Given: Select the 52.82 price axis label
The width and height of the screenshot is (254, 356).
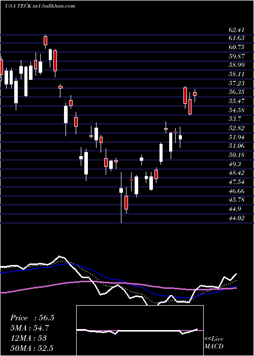Looking at the screenshot, I should pos(236,128).
